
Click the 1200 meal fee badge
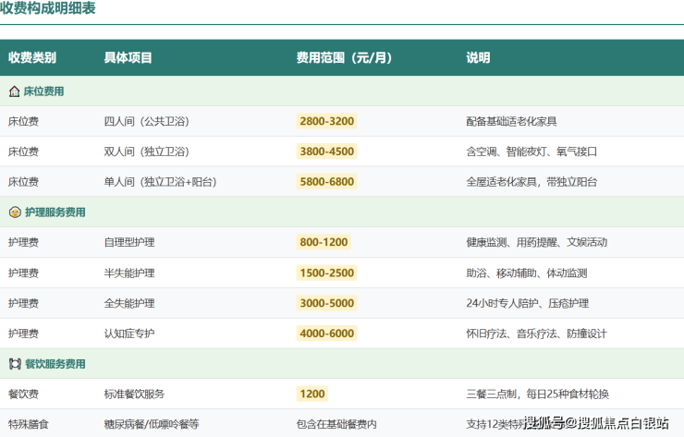tap(312, 394)
